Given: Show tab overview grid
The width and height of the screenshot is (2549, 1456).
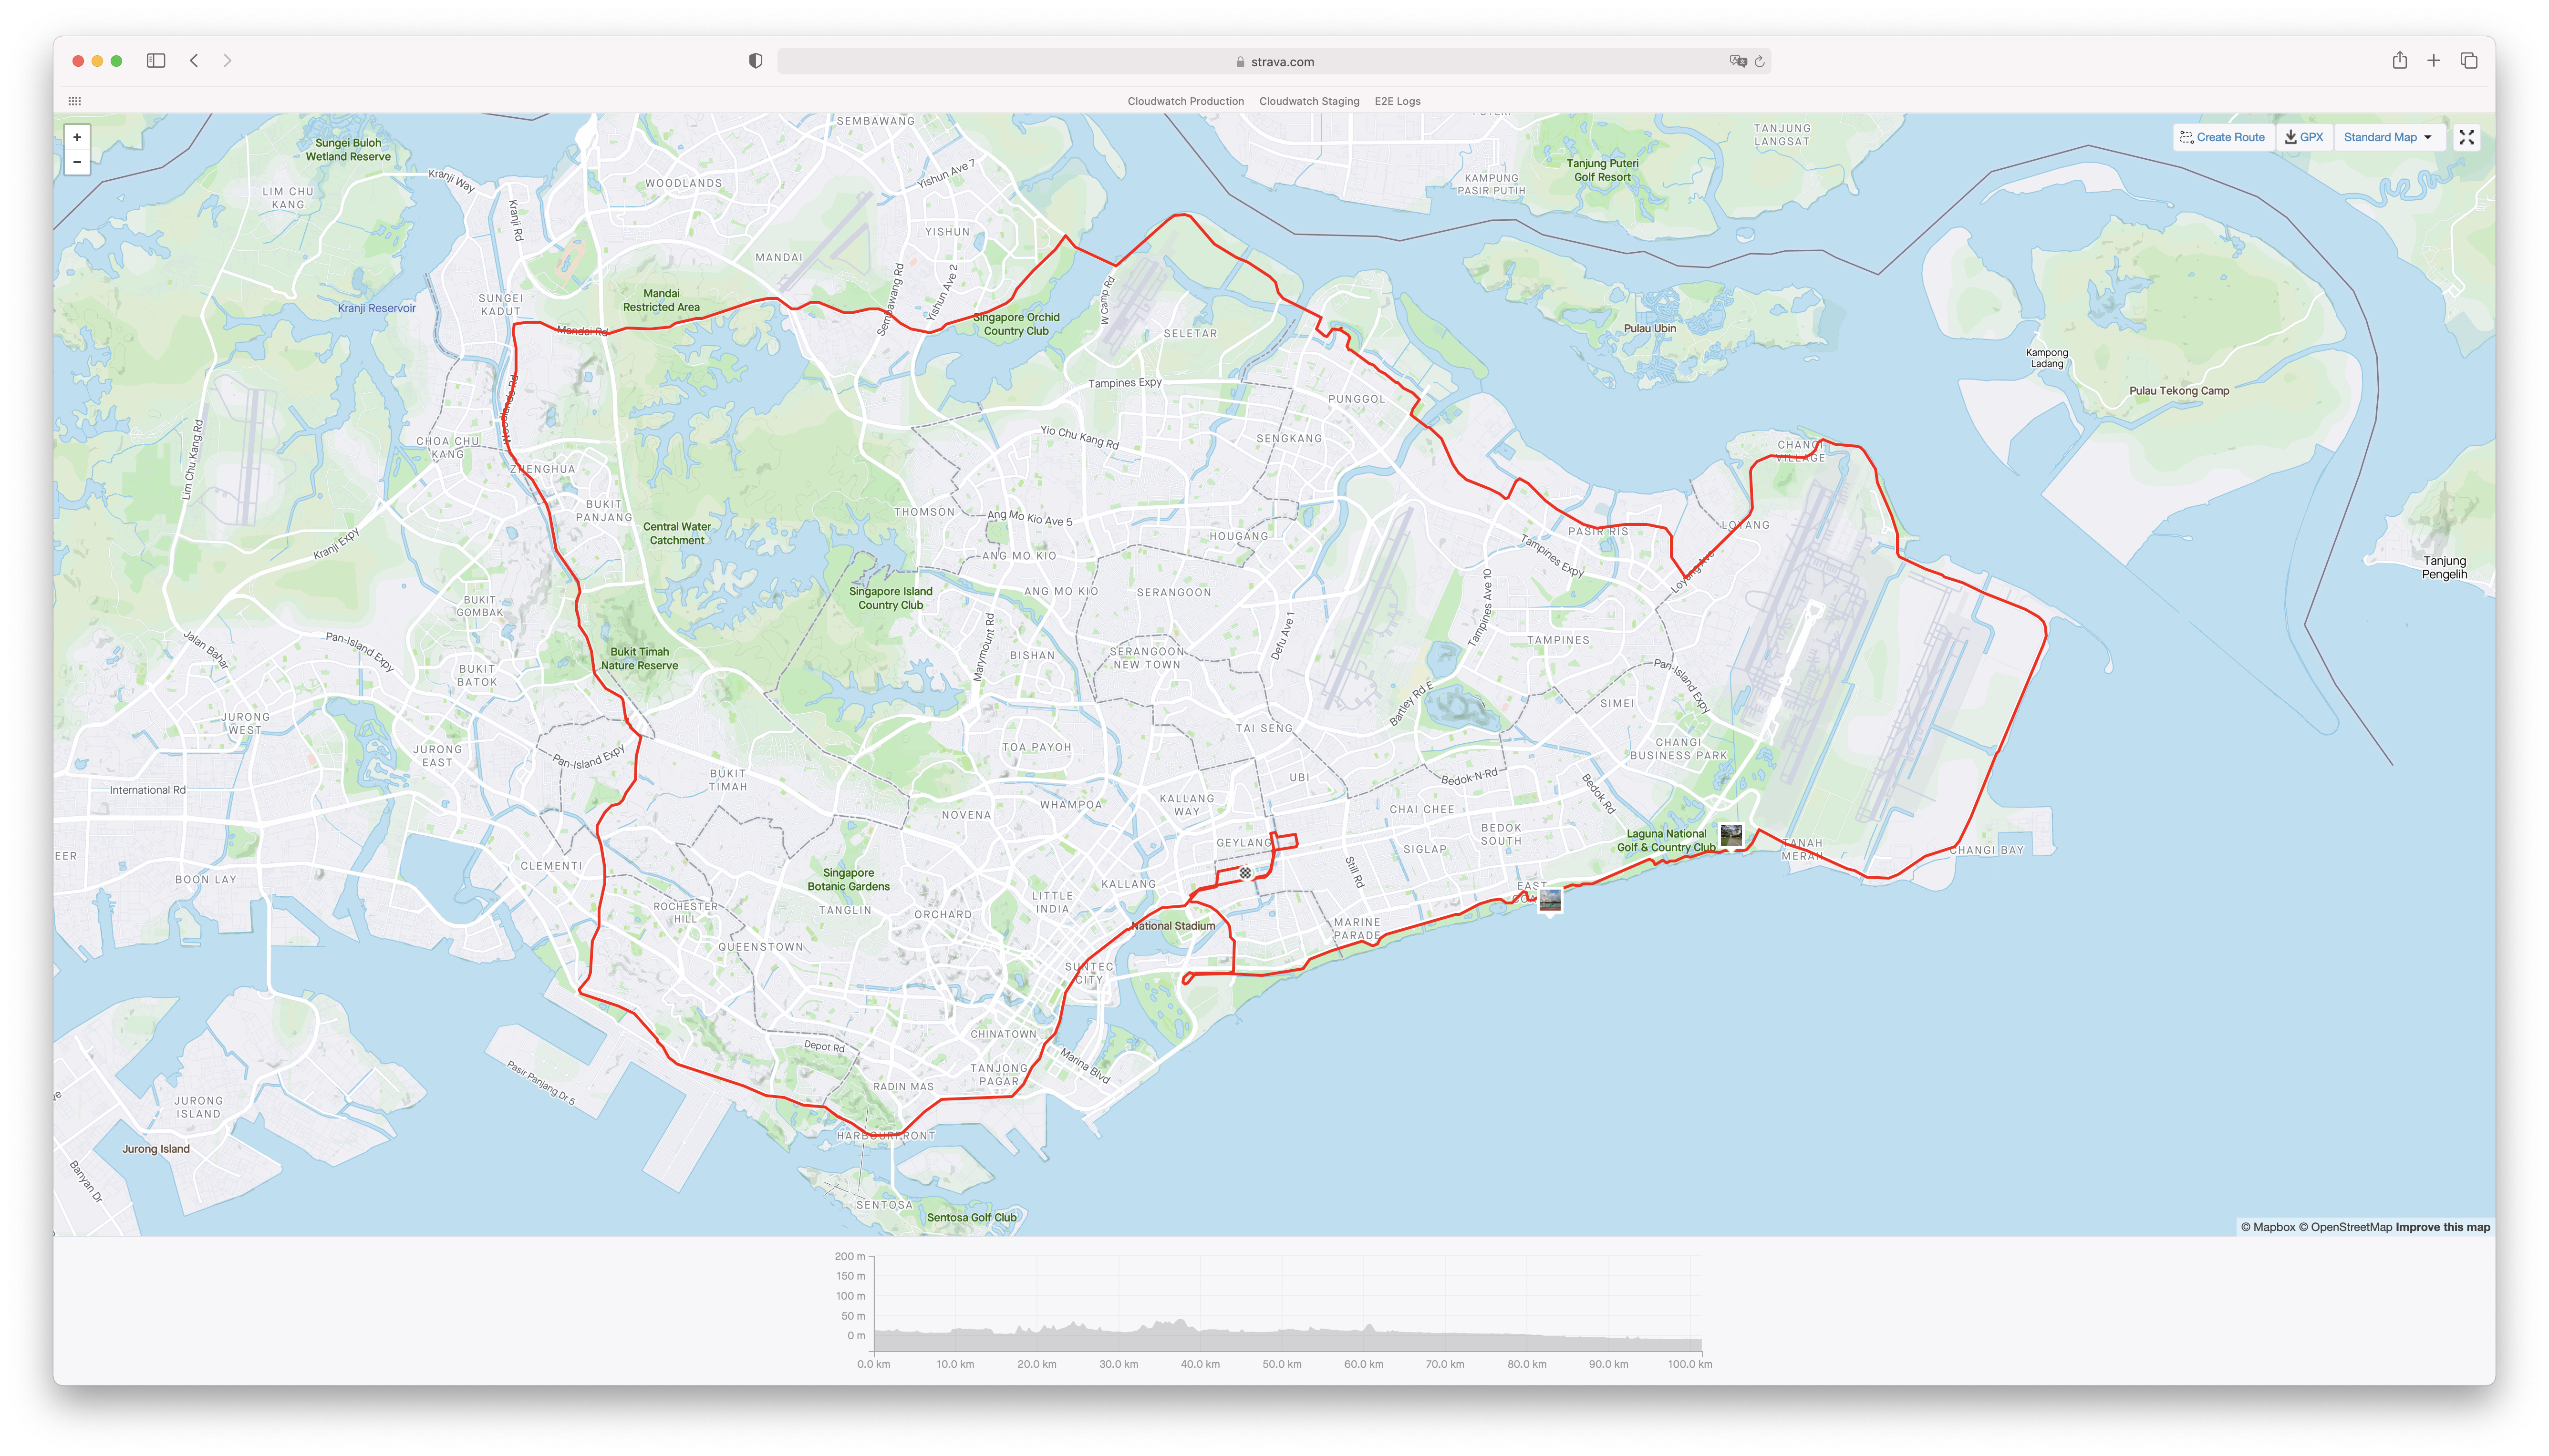Looking at the screenshot, I should (x=2468, y=61).
